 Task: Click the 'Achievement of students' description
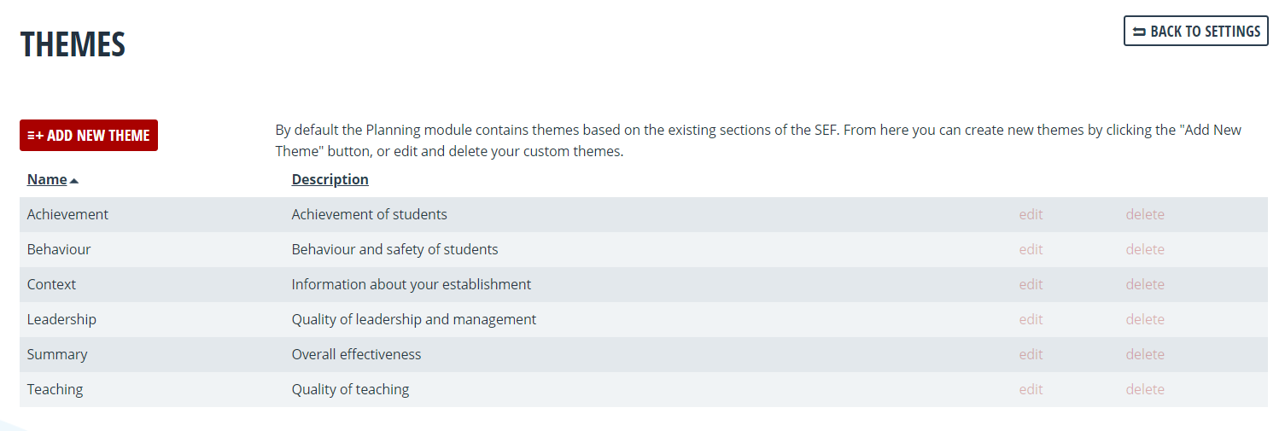pos(370,214)
